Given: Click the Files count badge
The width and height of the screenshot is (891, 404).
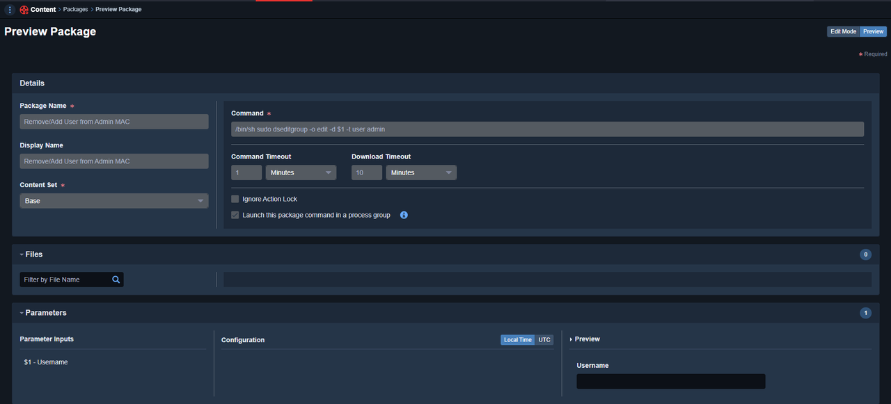Looking at the screenshot, I should 866,254.
